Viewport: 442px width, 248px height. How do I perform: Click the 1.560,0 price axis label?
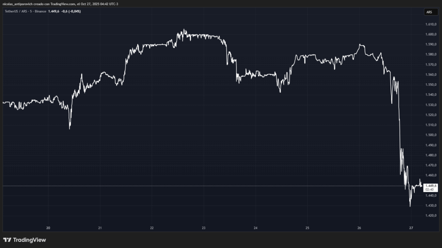click(430, 75)
